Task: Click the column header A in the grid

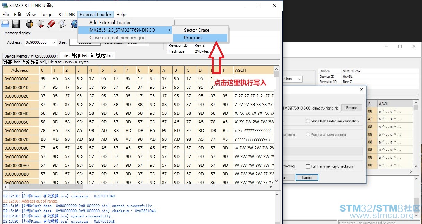Action: [x=166, y=70]
